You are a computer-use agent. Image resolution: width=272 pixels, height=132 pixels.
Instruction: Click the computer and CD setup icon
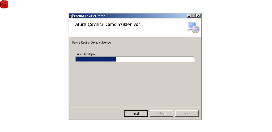coord(193,27)
